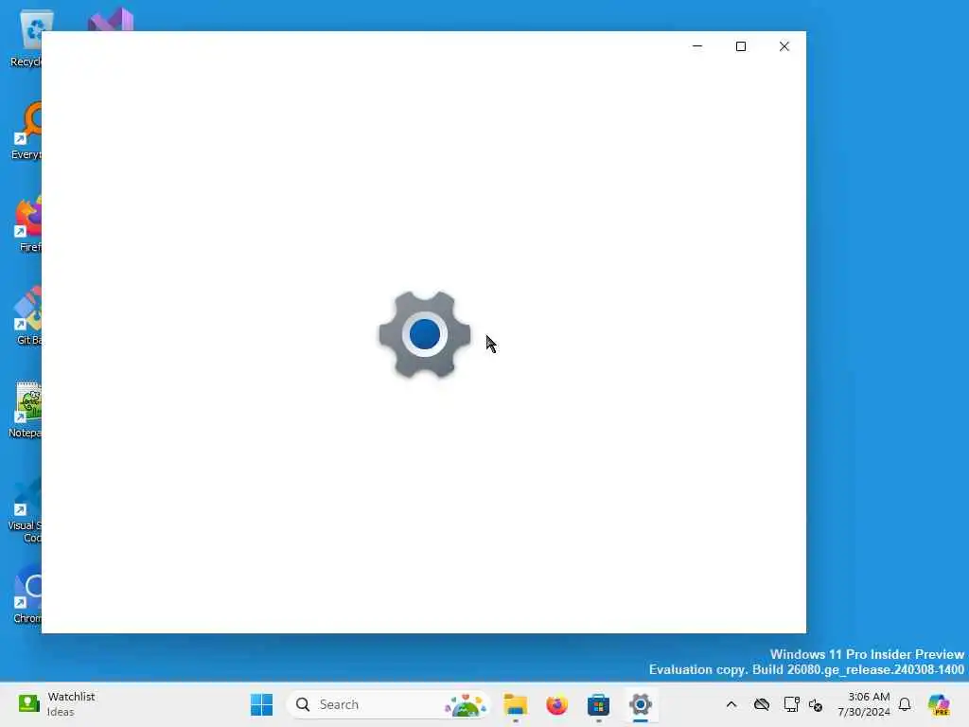Launch Firefox from the taskbar

point(556,704)
